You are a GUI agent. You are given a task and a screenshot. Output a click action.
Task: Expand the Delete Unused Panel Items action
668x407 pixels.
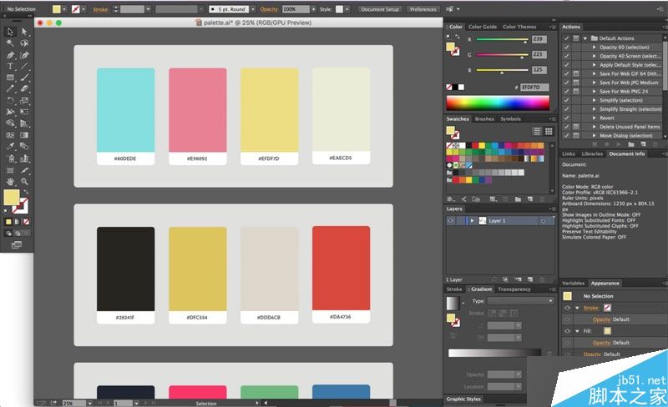pos(595,127)
